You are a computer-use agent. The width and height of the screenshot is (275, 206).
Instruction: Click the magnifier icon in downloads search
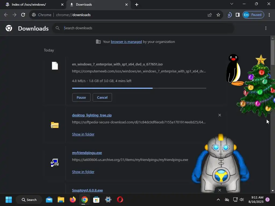(57, 28)
